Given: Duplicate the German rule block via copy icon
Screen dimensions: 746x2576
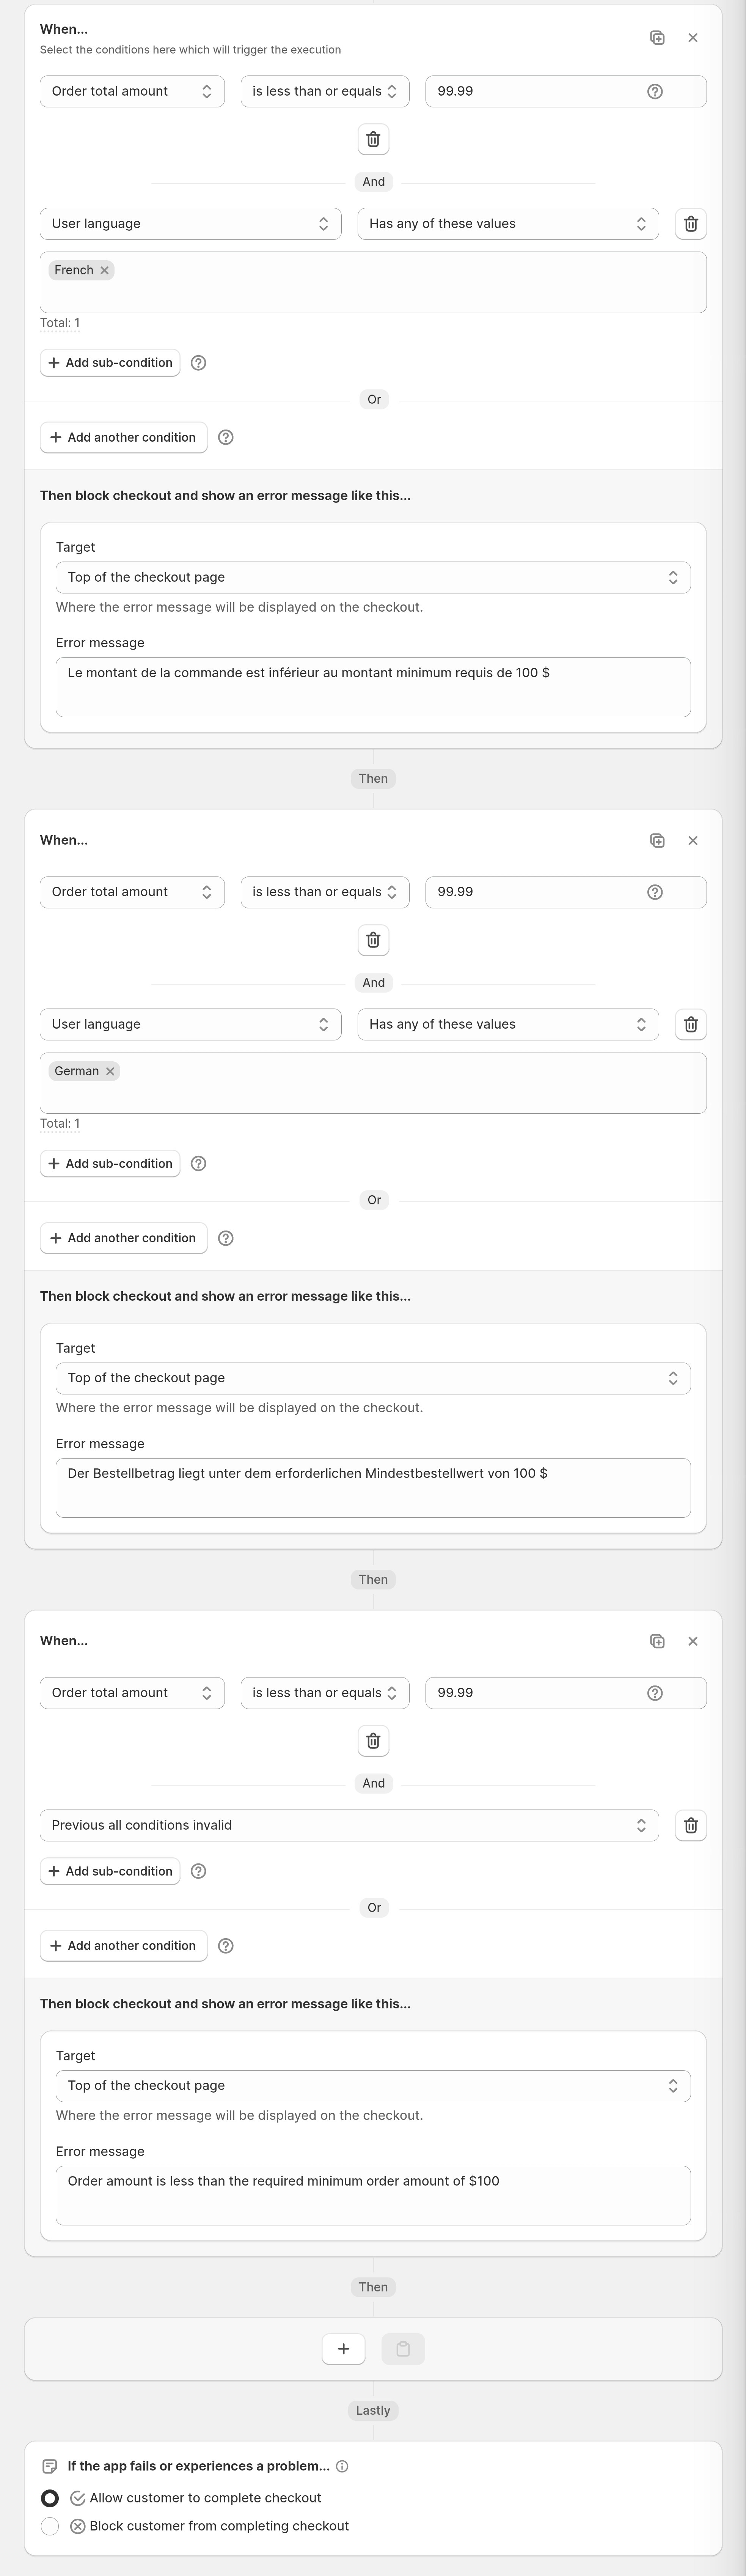Looking at the screenshot, I should point(657,841).
